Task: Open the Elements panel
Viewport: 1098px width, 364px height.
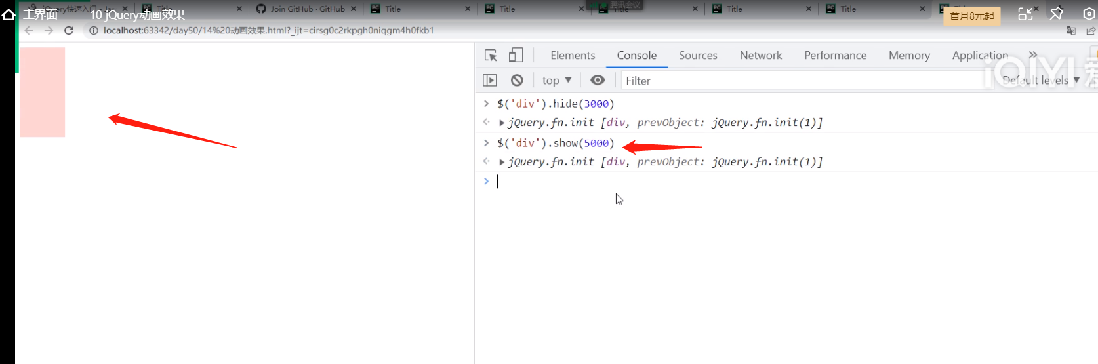Action: coord(573,56)
